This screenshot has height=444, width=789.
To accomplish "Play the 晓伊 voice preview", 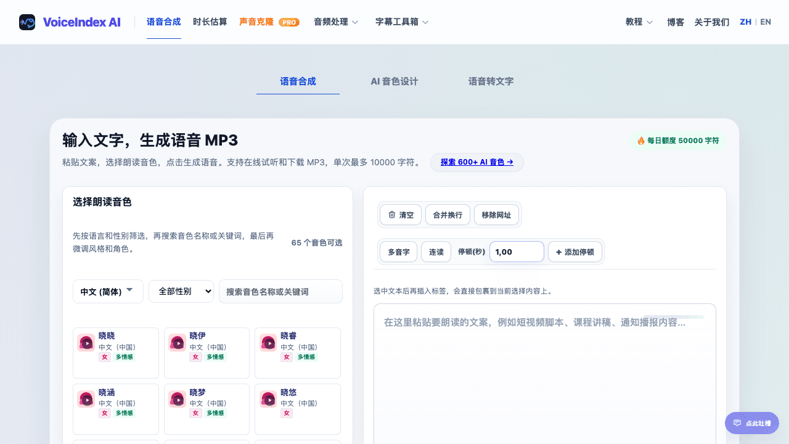I will (x=178, y=343).
